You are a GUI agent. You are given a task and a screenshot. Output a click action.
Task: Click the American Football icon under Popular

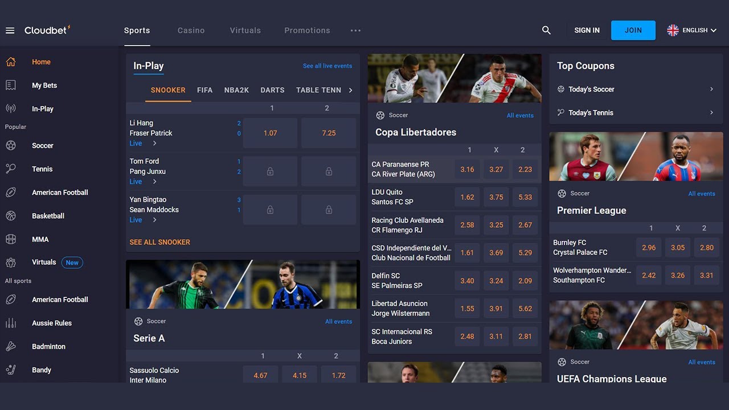[x=11, y=192]
